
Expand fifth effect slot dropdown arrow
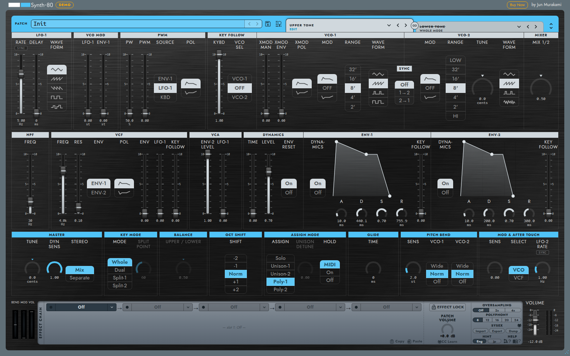coord(417,307)
